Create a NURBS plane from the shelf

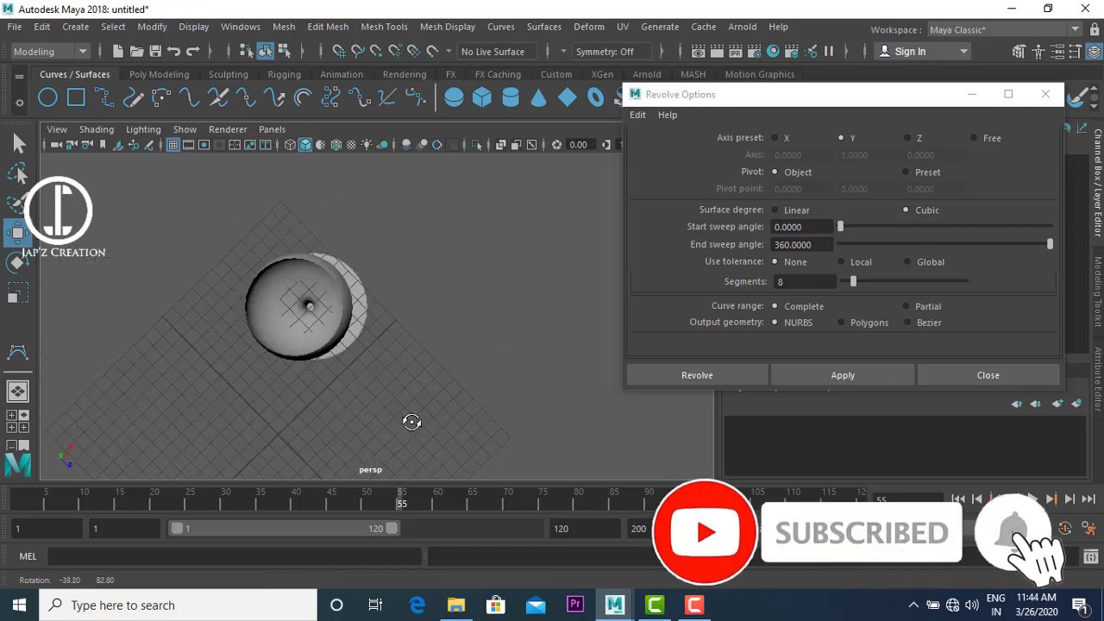pos(568,97)
